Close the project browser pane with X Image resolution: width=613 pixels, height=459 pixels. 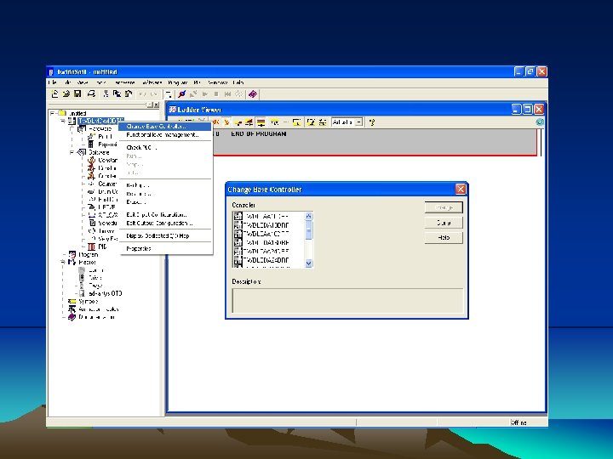pos(157,105)
